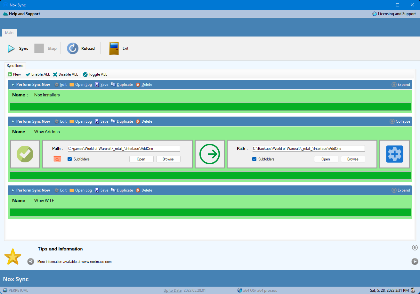Viewport: 420px width, 294px height.
Task: Click the Wow WTF progress bar
Action: tap(210, 212)
